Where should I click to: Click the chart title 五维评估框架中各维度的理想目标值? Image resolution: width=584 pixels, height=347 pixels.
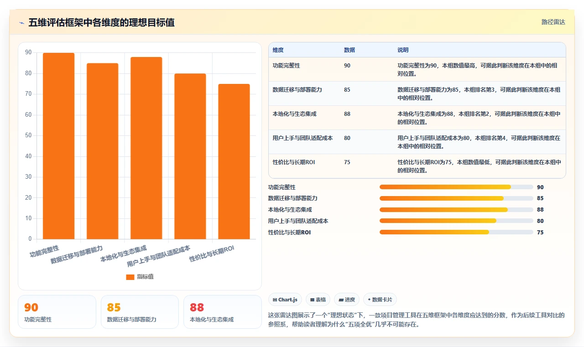101,22
